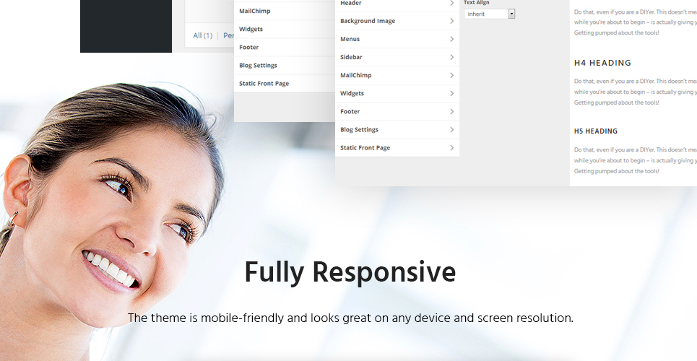Open MailChimp in the left customizer panel
Viewport: 697px width, 361px height.
(285, 11)
